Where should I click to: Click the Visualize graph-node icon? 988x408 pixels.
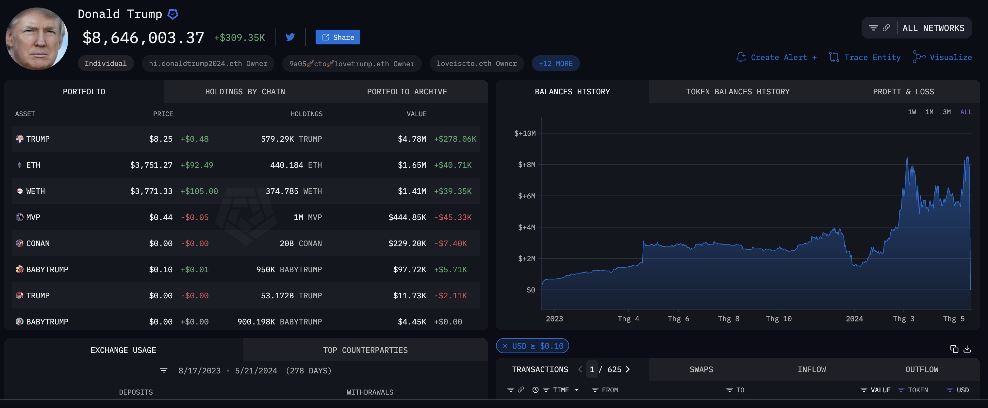919,57
